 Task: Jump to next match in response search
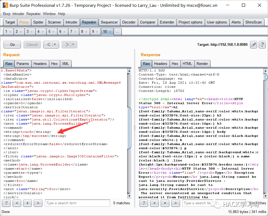coord(176,203)
